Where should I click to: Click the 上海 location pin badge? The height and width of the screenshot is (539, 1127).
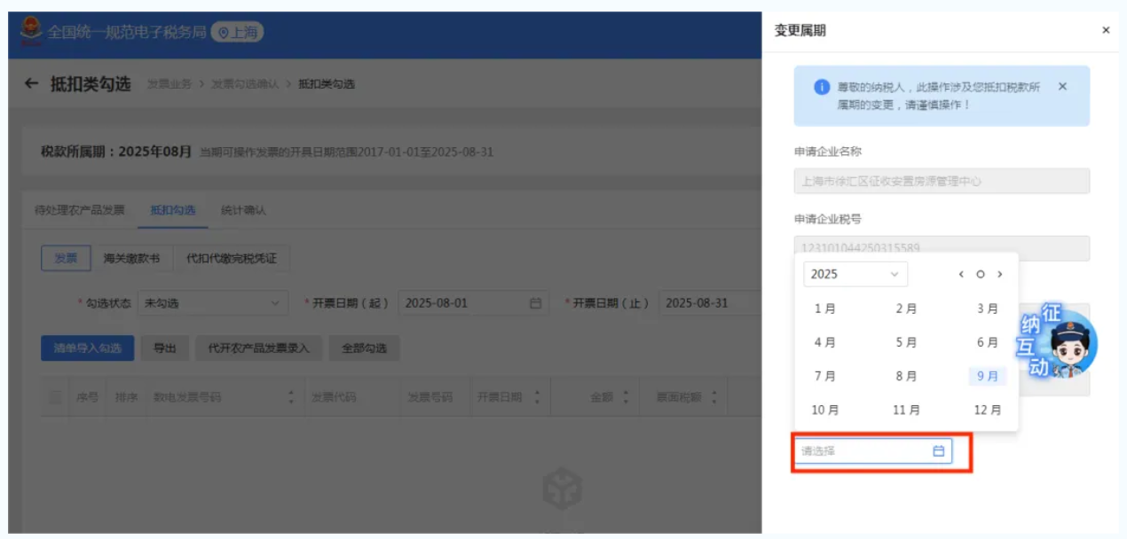click(x=237, y=33)
